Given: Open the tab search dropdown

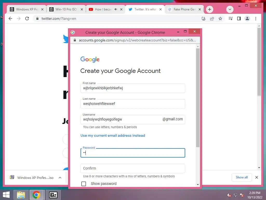Looking at the screenshot, I should coord(230,9).
